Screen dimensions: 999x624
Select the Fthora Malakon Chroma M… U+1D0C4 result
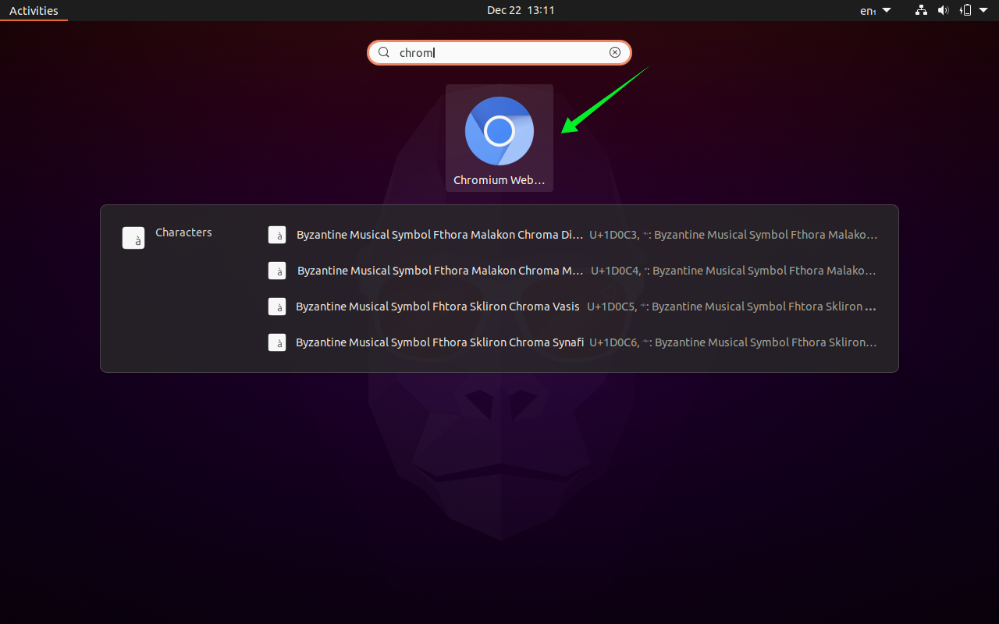573,271
